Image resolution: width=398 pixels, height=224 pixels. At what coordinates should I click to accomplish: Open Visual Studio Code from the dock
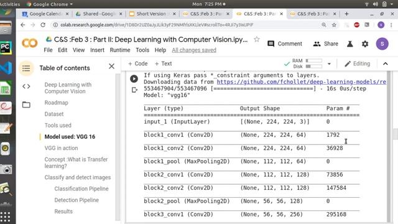[x=6, y=68]
